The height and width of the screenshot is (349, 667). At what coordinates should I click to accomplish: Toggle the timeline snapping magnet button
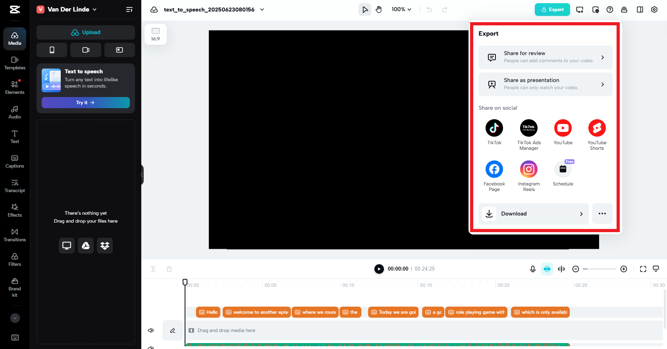tap(547, 269)
